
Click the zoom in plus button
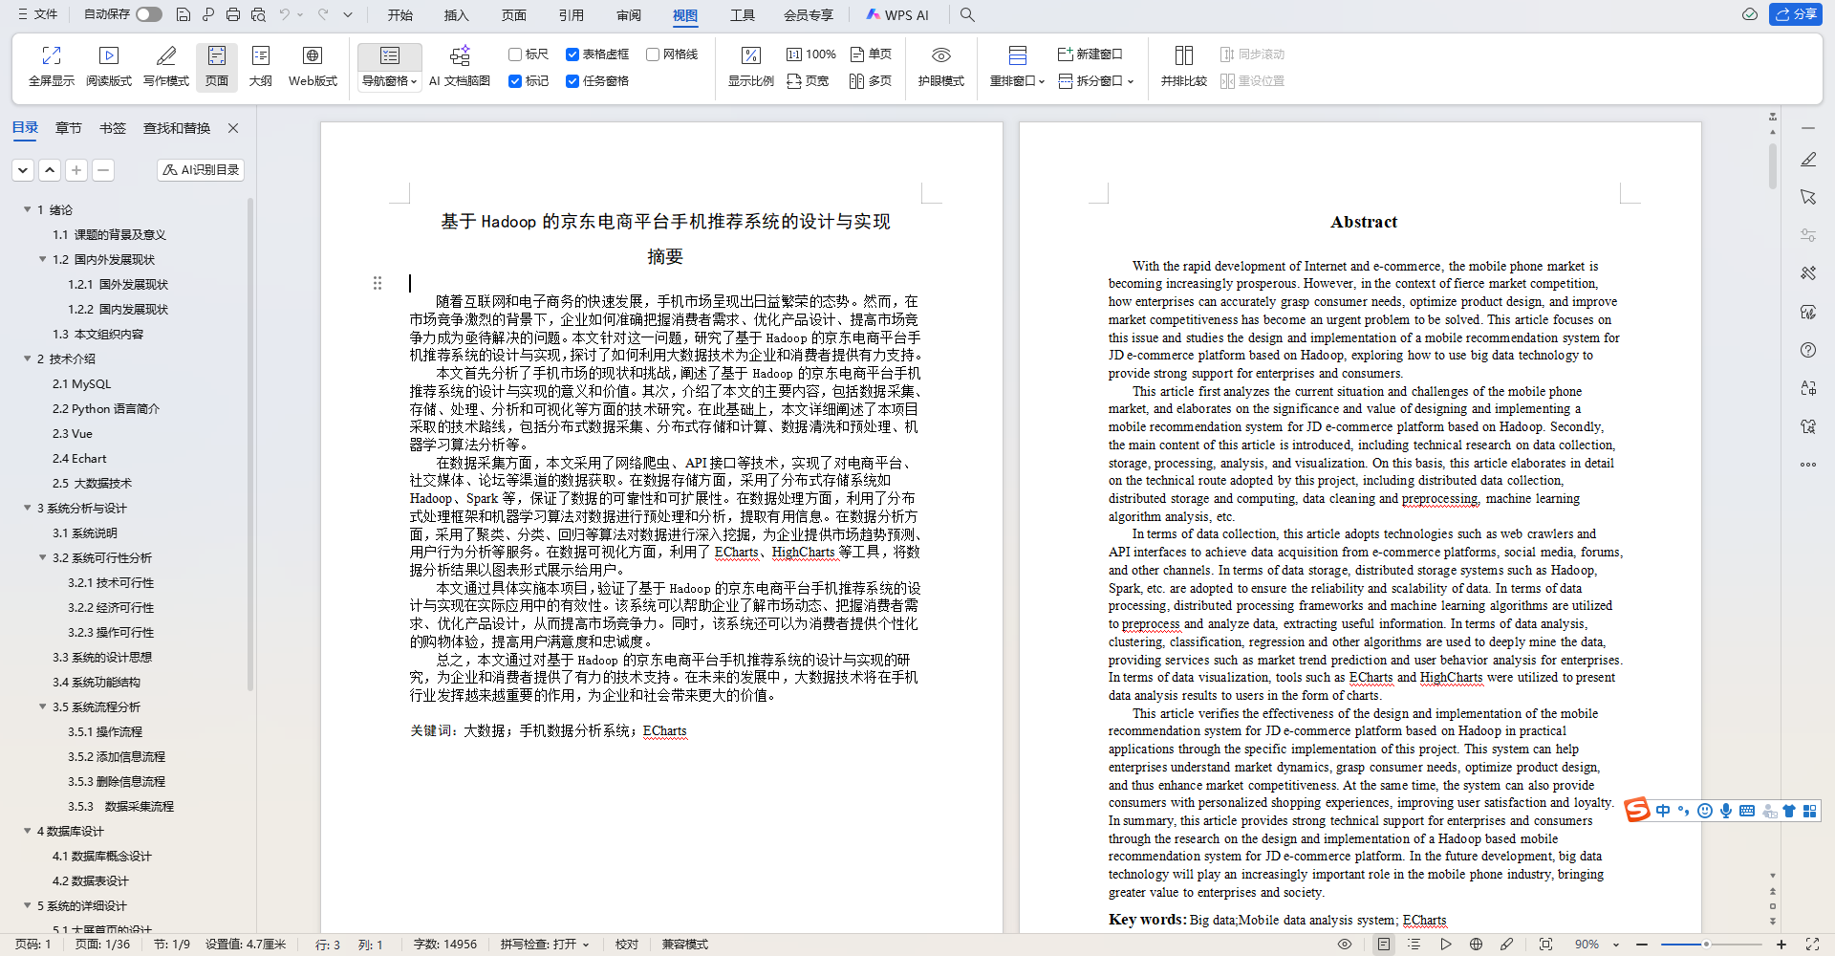(x=1781, y=945)
